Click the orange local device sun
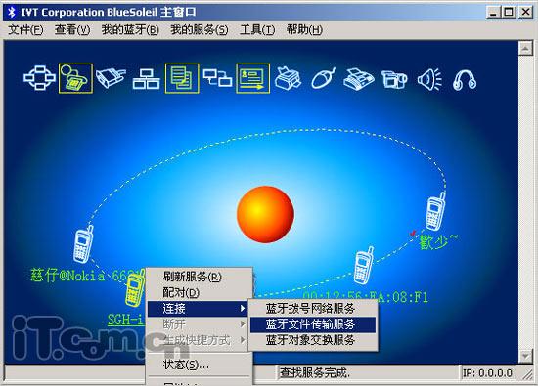Screen dimensions: 538x386 (x=265, y=214)
